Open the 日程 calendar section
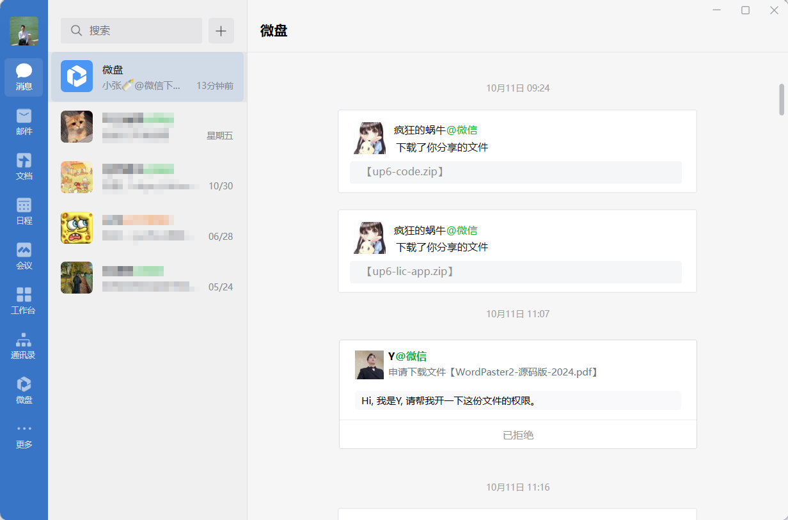Viewport: 788px width, 520px height. point(24,212)
